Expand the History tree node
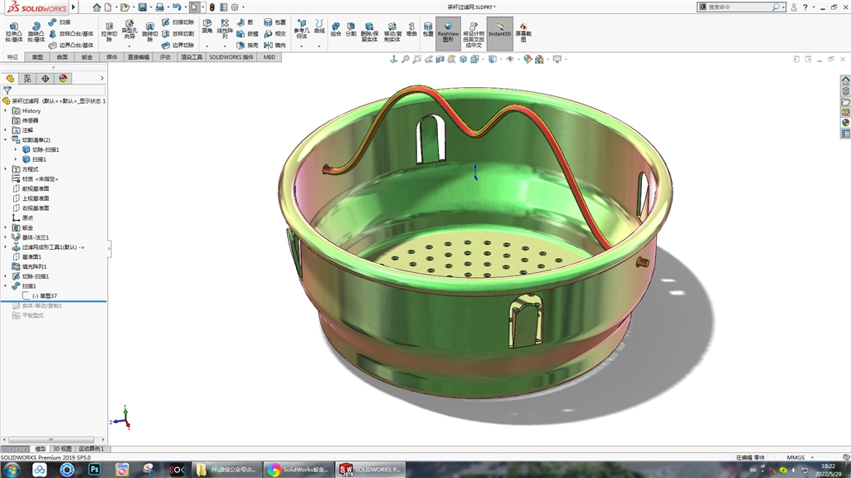 click(6, 110)
